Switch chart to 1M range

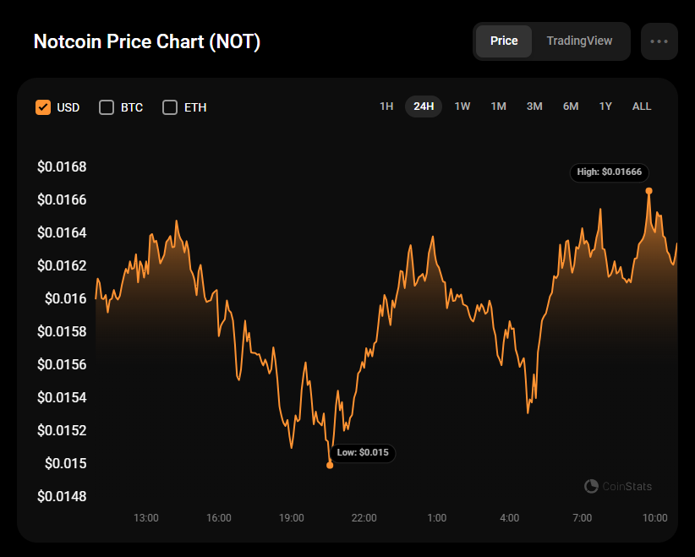(499, 106)
